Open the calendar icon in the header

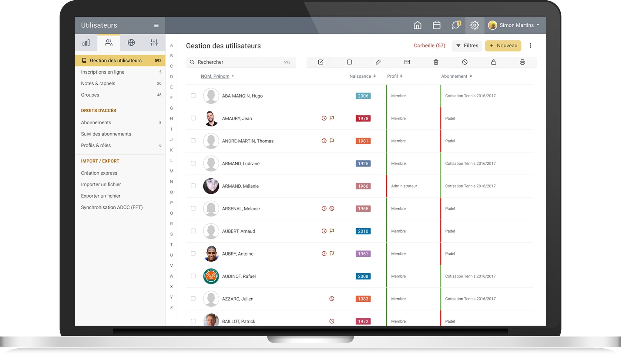(x=436, y=25)
